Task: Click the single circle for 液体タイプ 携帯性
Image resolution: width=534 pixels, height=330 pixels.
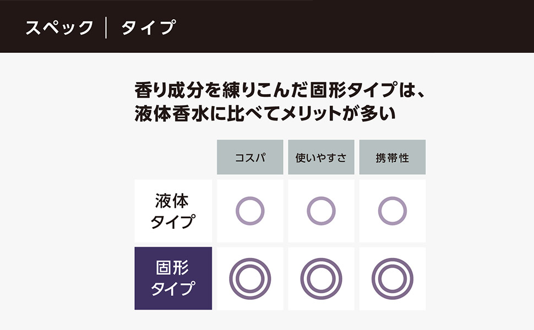Action: click(x=393, y=211)
